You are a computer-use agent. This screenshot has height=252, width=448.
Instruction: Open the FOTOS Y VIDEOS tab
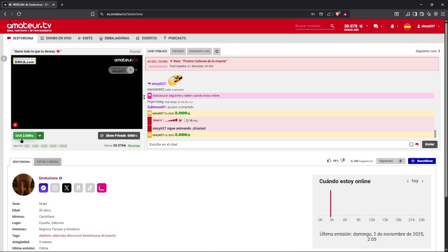pyautogui.click(x=48, y=162)
